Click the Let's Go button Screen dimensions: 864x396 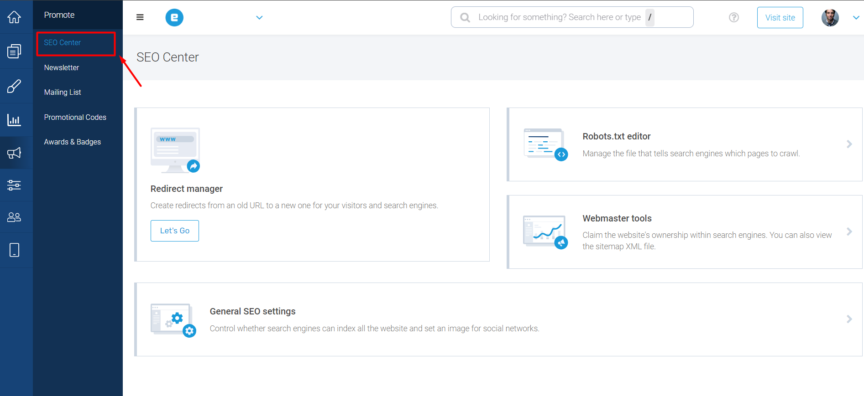coord(175,231)
